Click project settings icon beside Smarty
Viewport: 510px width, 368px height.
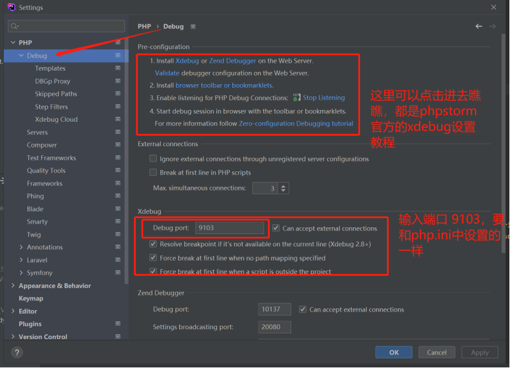(118, 221)
